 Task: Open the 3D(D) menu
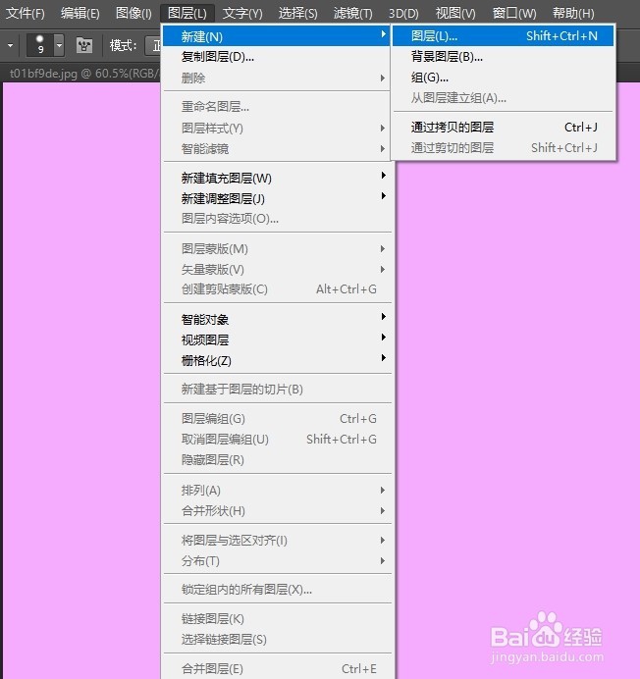tap(403, 14)
